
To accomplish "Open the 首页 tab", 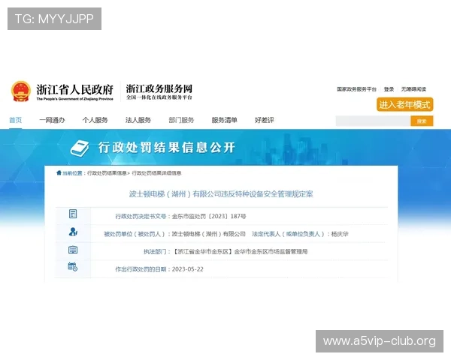I will (16, 120).
